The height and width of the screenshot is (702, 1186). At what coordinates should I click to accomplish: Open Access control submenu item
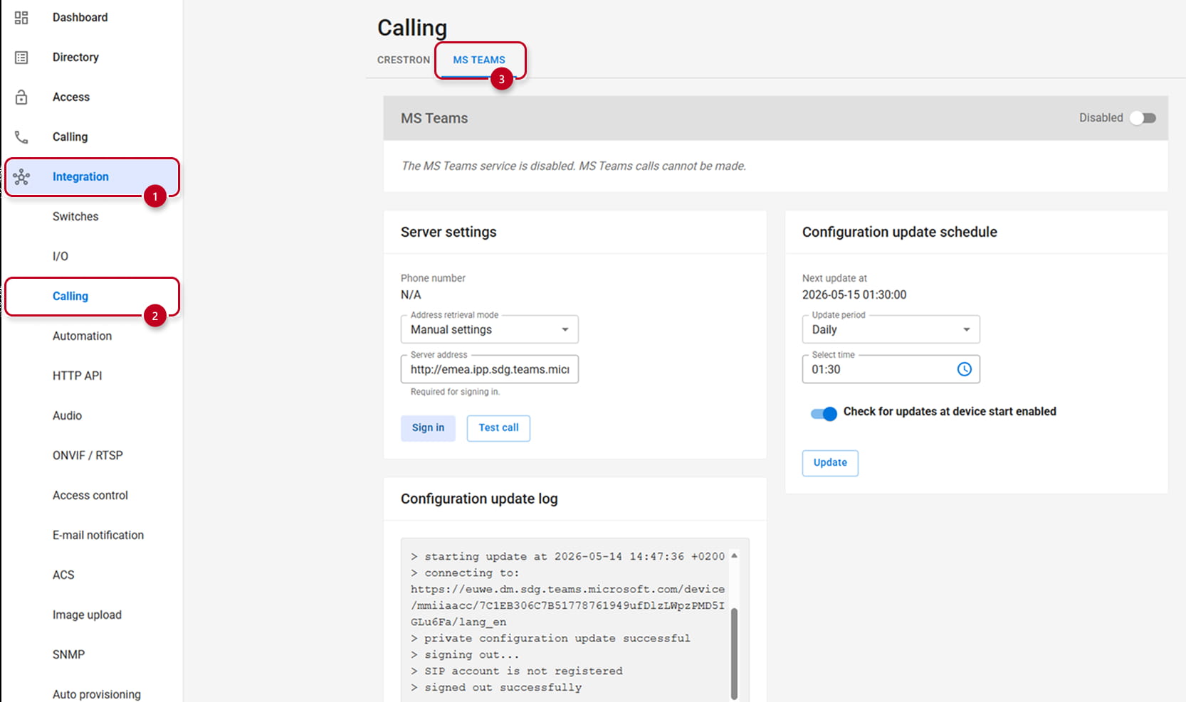(90, 495)
